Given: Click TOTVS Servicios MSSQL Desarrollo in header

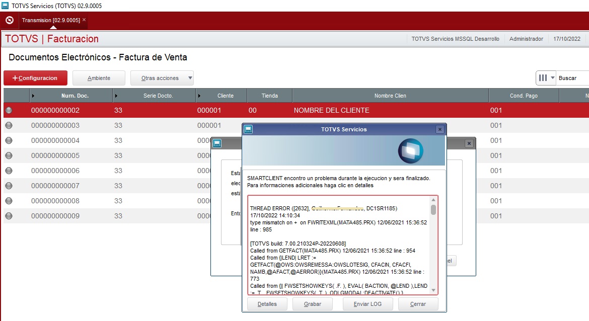Looking at the screenshot, I should click(455, 39).
